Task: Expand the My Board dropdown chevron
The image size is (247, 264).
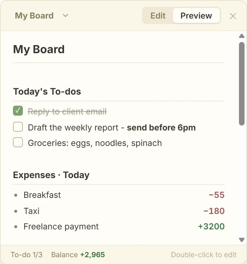Action: 65,16
